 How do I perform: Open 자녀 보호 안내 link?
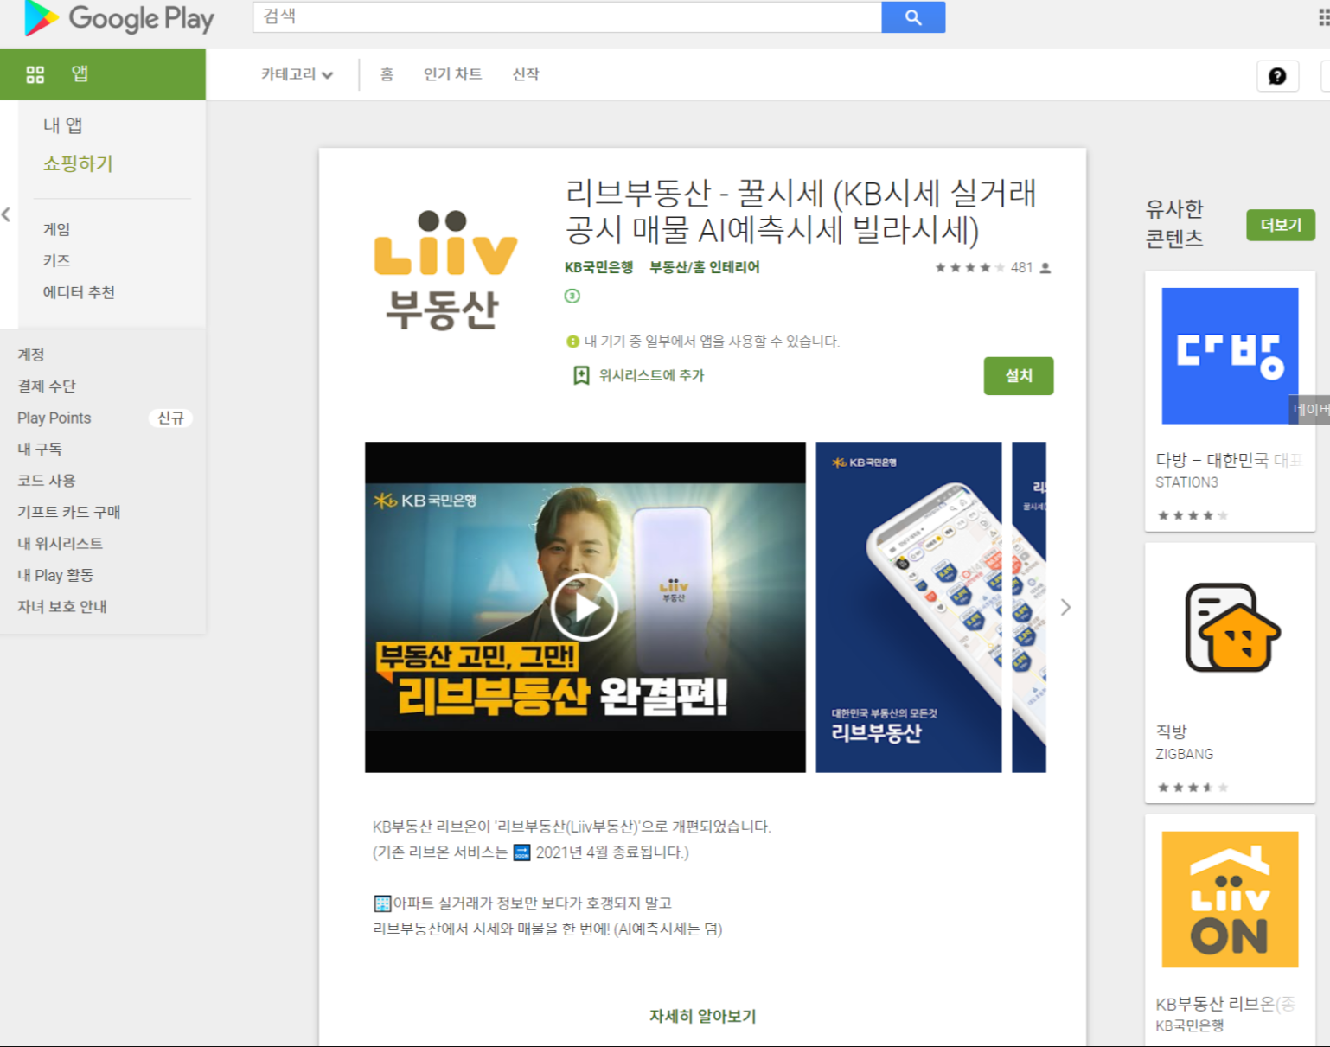click(x=62, y=606)
